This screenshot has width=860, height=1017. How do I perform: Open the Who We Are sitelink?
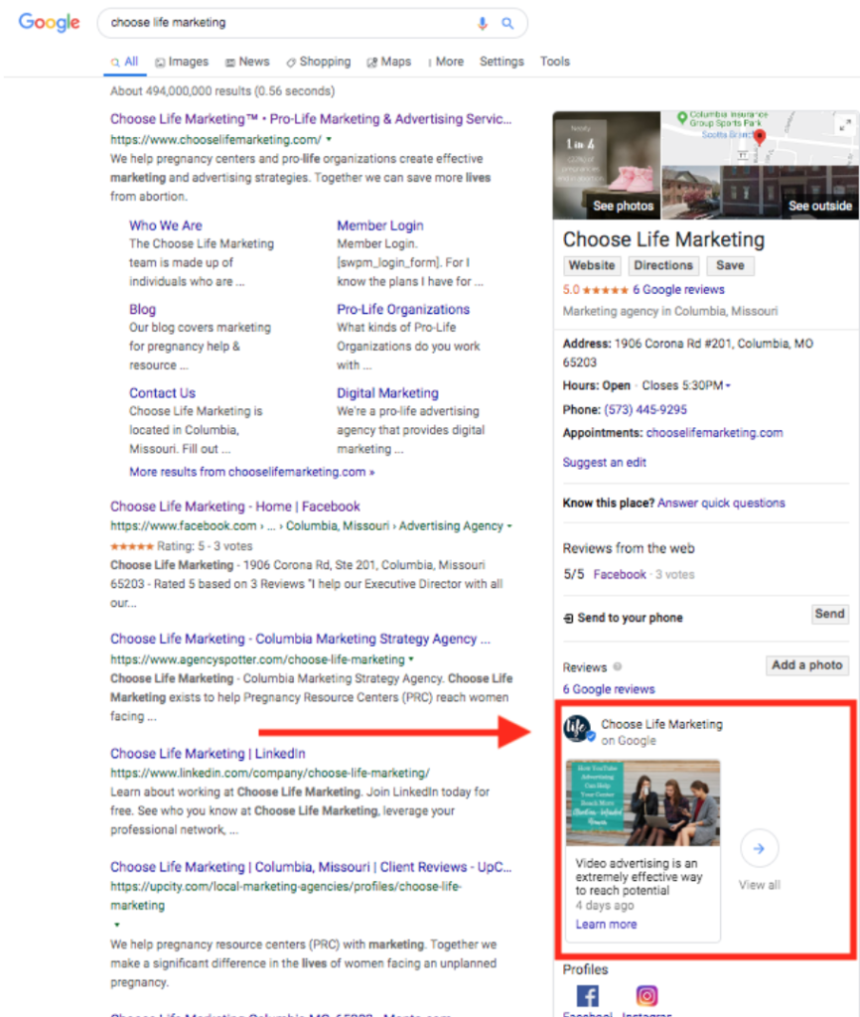click(166, 225)
